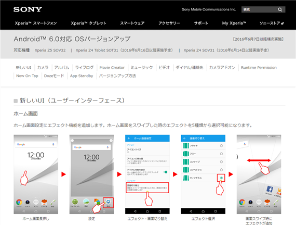This screenshot has height=225, width=296.
Task: Click Google search bar in first phone screenshot
Action: click(36, 144)
